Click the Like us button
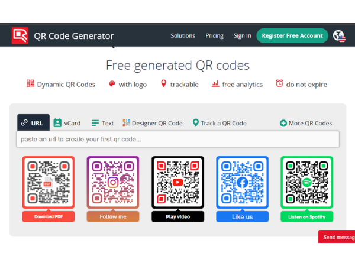355x266 pixels. (x=242, y=216)
